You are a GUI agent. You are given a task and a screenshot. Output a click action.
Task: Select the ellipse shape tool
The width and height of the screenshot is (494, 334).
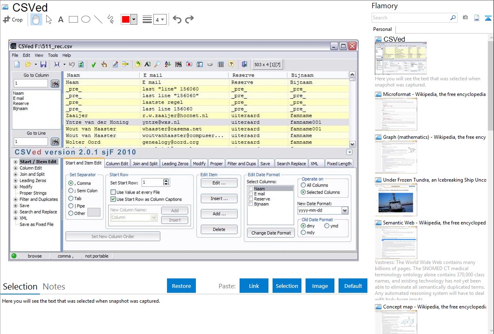(x=86, y=19)
